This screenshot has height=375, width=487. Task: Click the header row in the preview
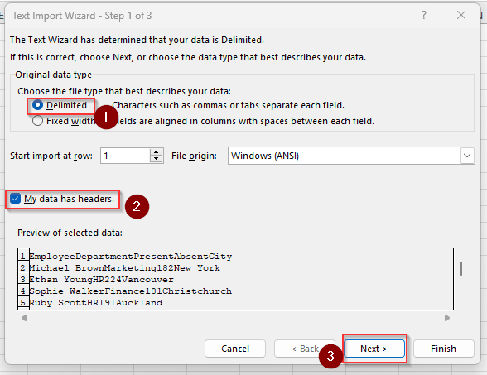coord(131,257)
